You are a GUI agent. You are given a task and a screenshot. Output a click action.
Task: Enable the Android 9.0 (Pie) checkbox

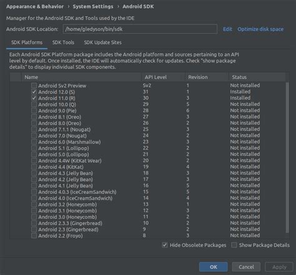[34, 110]
